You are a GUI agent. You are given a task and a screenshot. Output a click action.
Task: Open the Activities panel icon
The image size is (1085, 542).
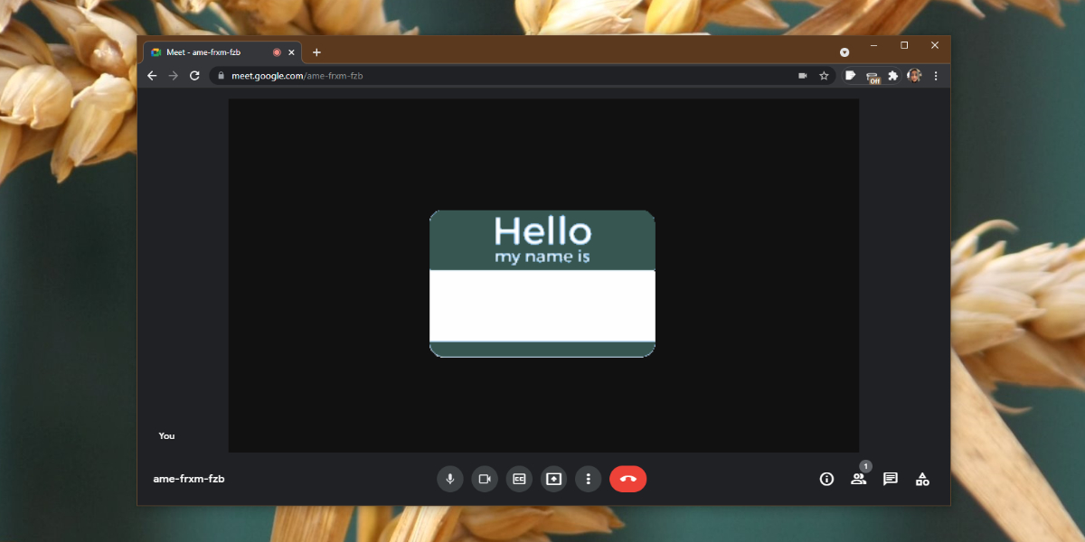922,479
